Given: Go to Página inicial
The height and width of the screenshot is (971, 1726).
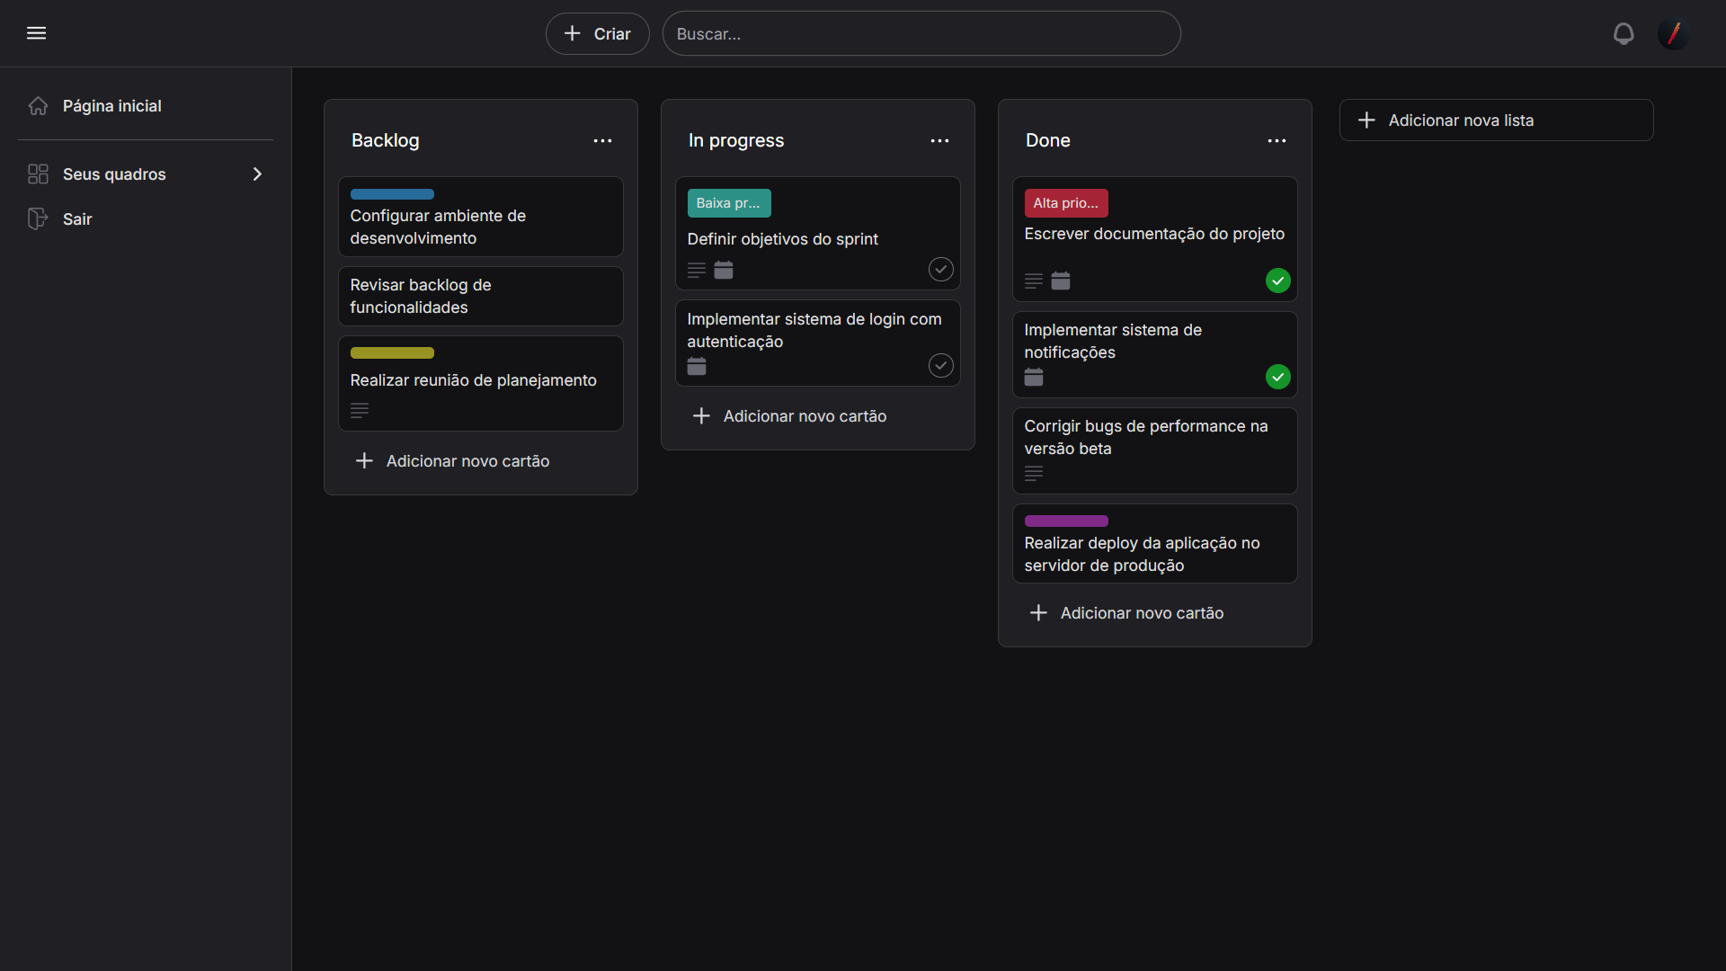Looking at the screenshot, I should 146,106.
